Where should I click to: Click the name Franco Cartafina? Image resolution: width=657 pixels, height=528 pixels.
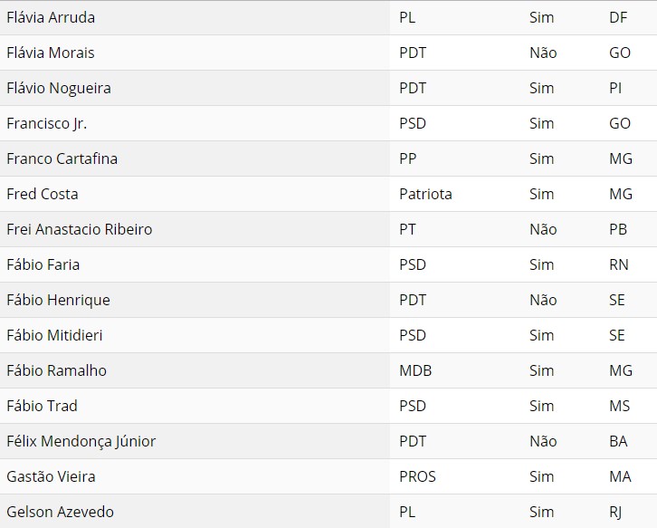(62, 158)
